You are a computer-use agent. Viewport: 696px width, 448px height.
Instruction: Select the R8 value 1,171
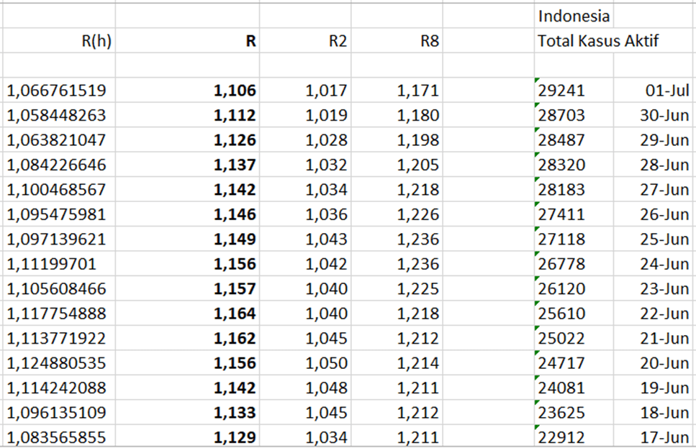tap(397, 91)
